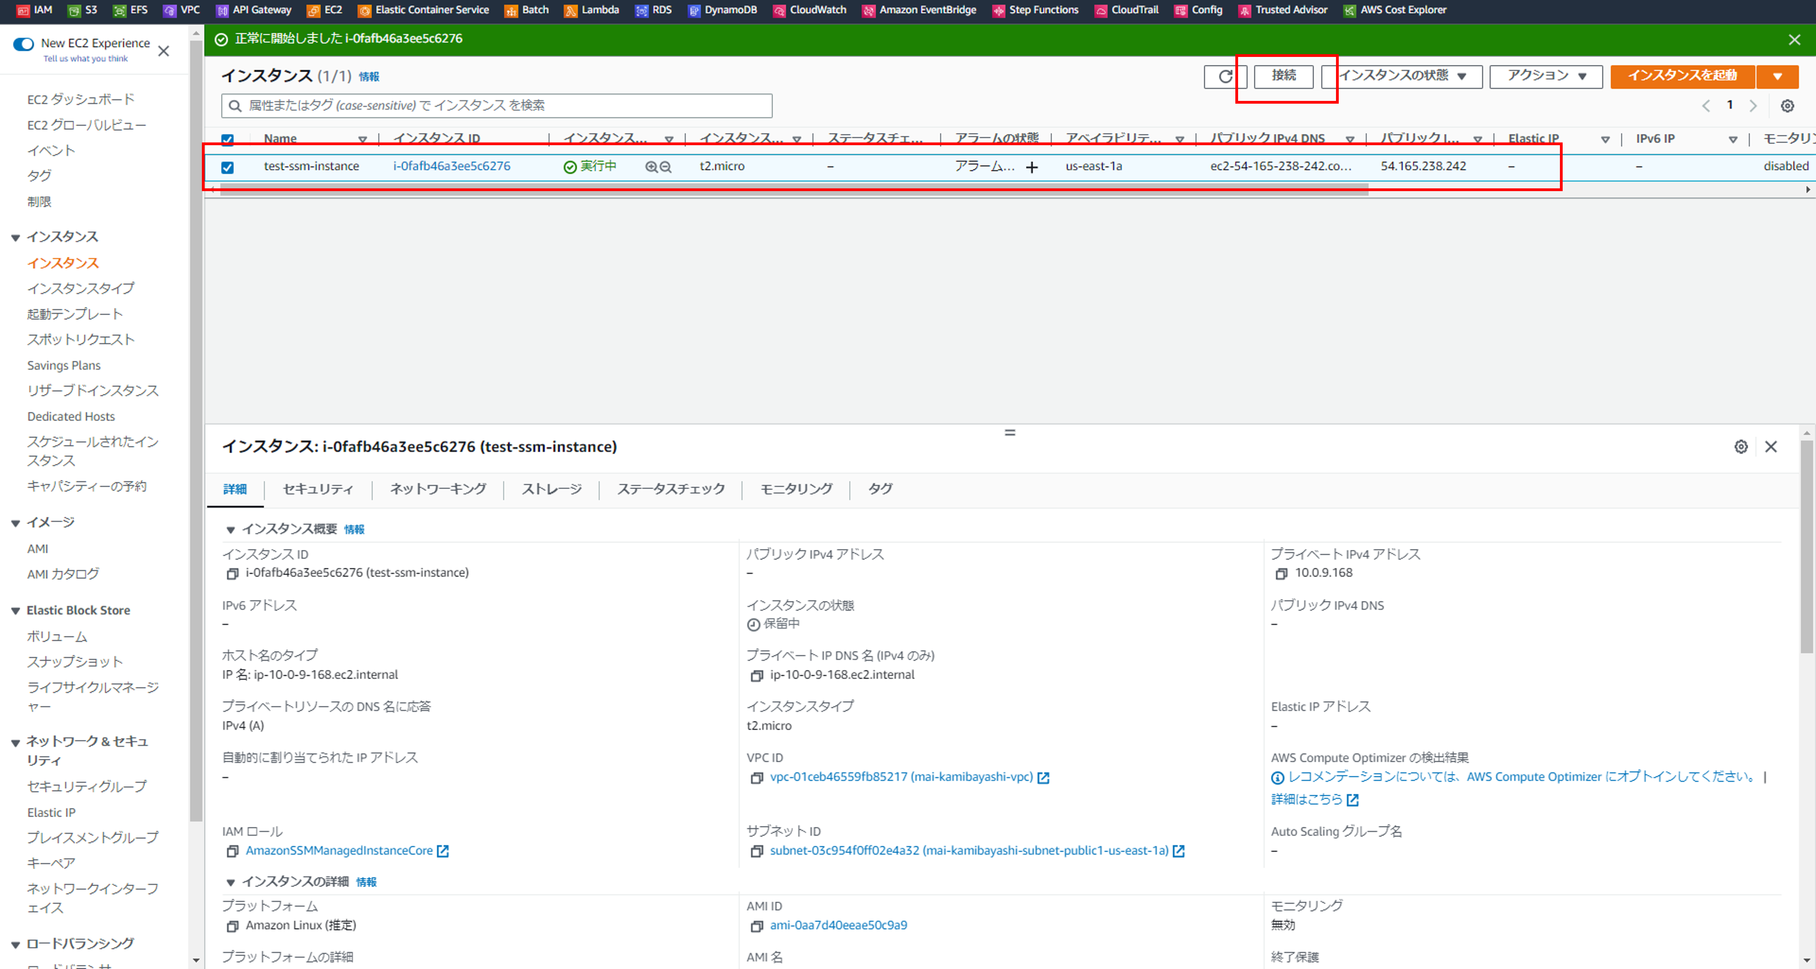Image resolution: width=1816 pixels, height=969 pixels.
Task: Click the zoom-in magnifier in instance row
Action: [x=651, y=167]
